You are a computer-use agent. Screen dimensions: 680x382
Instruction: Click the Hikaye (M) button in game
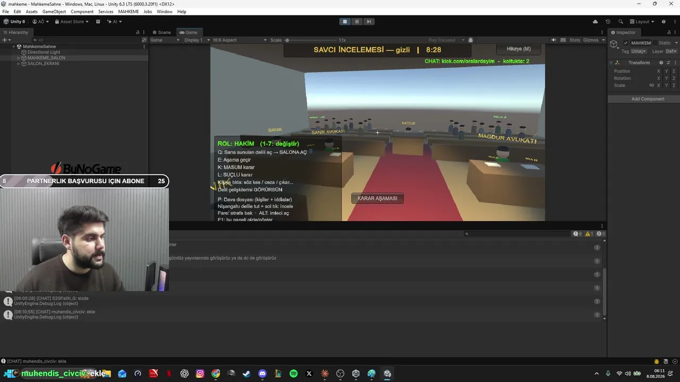518,49
